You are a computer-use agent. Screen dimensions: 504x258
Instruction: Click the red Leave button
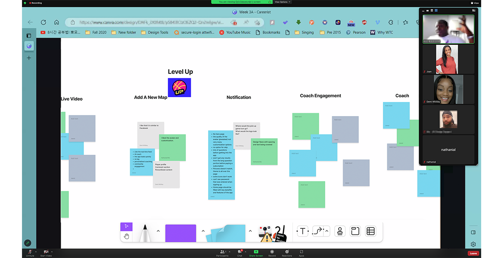coord(473,253)
